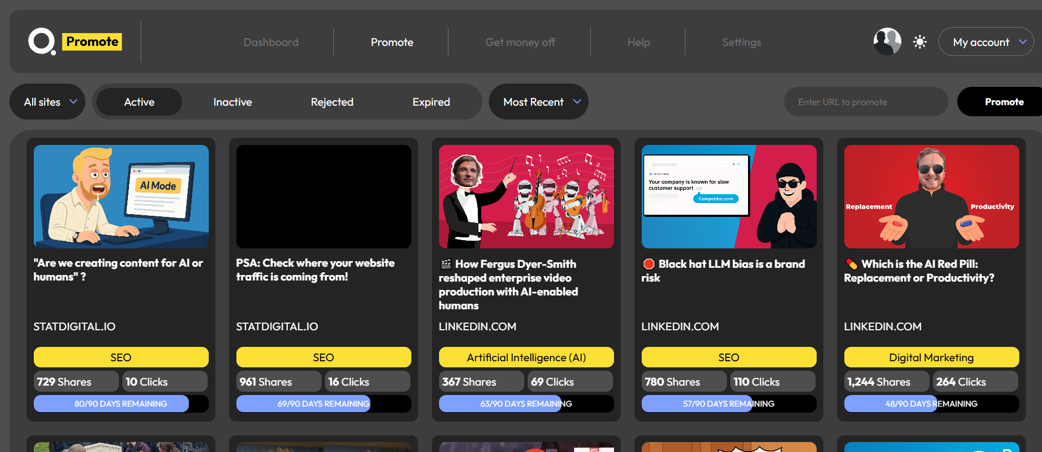This screenshot has width=1042, height=452.
Task: Click the 1,244 Shares stat
Action: point(887,382)
